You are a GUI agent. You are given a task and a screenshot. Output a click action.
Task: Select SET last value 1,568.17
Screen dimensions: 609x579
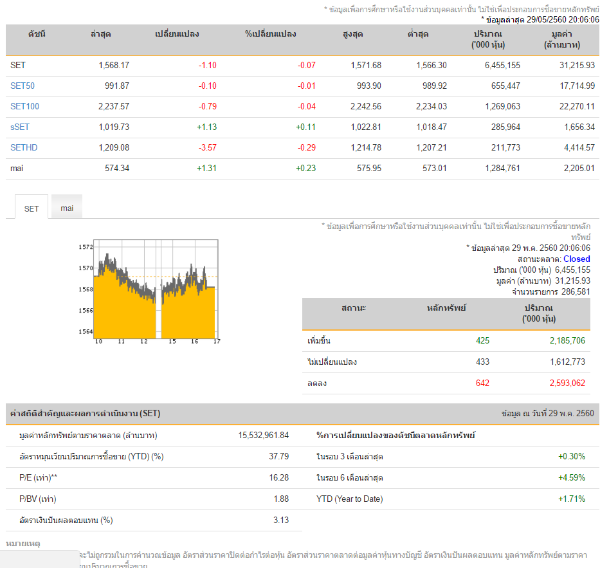pos(114,65)
